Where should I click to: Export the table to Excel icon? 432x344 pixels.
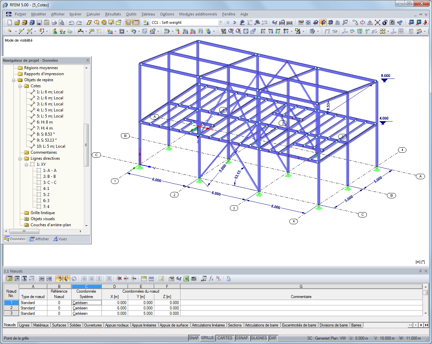tap(186, 279)
